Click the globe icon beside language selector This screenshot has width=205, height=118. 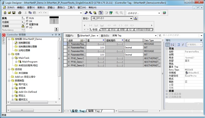tap(164, 13)
